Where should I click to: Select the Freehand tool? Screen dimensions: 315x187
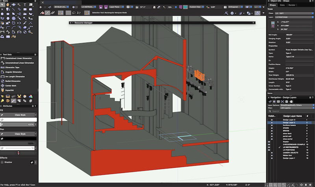coord(19,14)
